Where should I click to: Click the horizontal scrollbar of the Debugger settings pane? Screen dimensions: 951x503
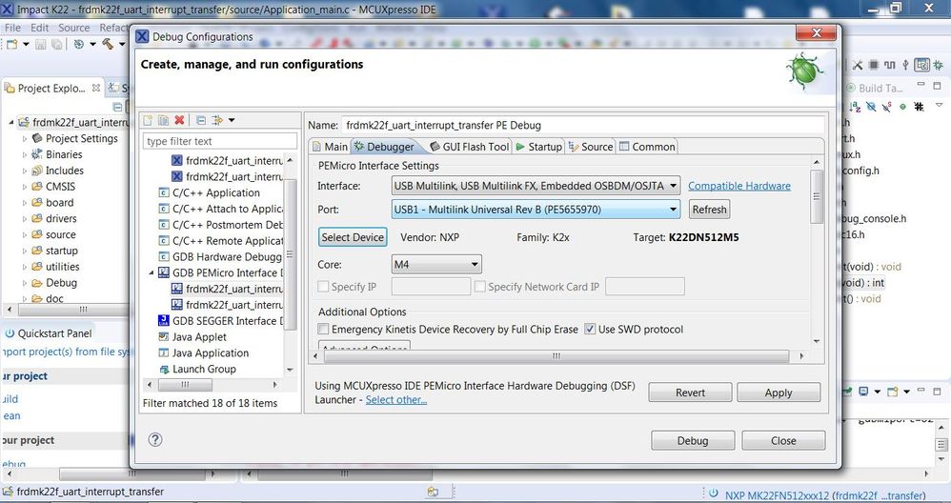tap(556, 356)
